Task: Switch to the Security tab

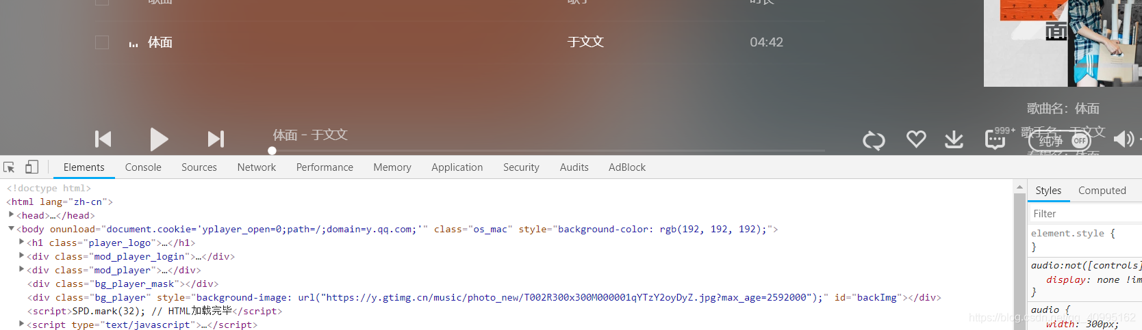Action: tap(521, 167)
